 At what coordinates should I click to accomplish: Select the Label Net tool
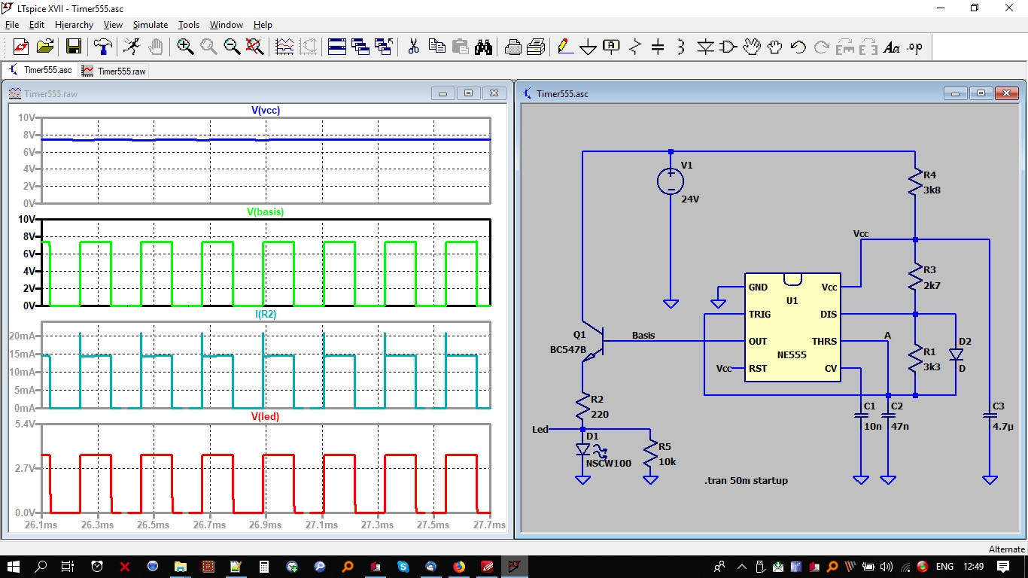click(x=611, y=47)
